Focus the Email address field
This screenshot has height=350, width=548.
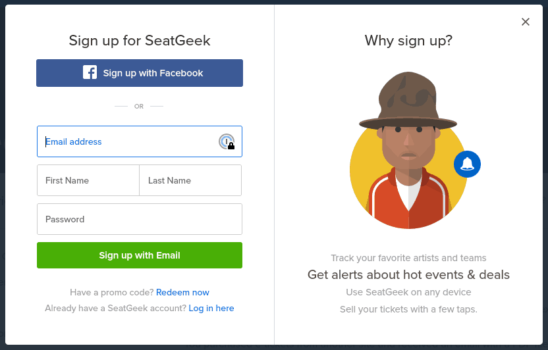pos(140,141)
